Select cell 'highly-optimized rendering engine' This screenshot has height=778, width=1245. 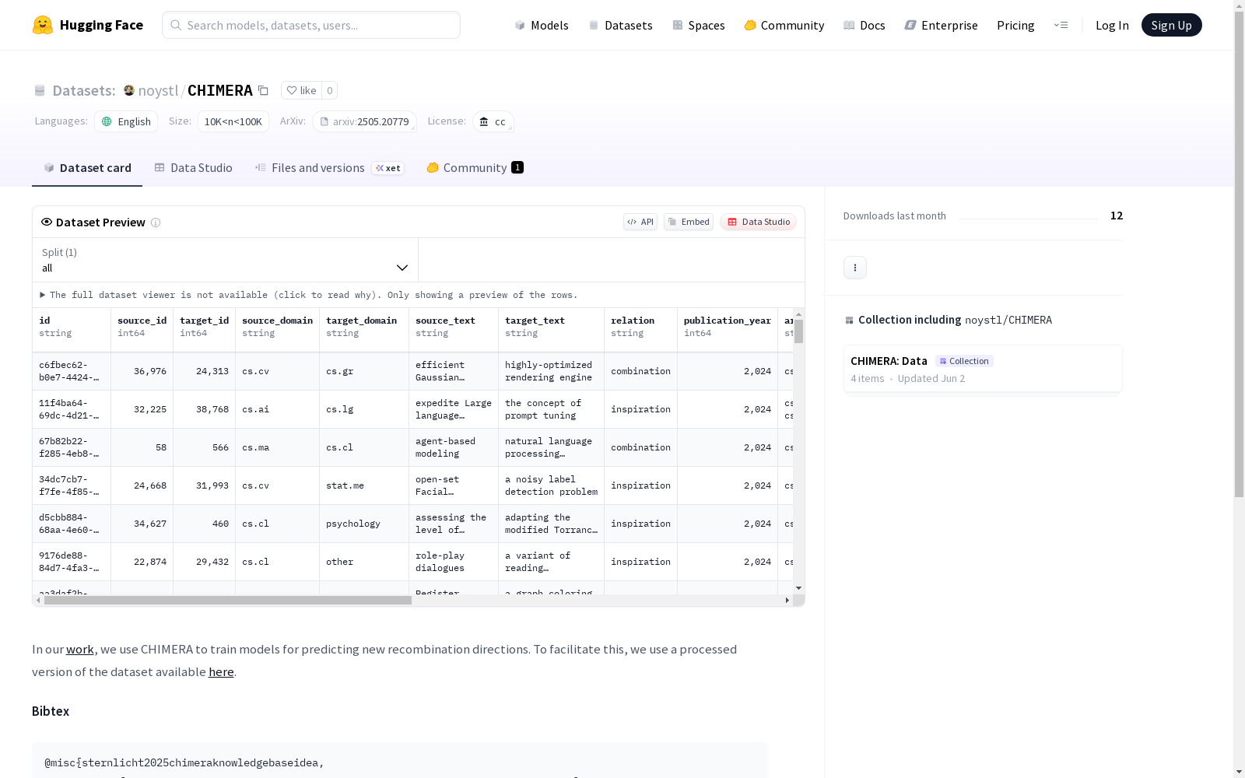(552, 371)
